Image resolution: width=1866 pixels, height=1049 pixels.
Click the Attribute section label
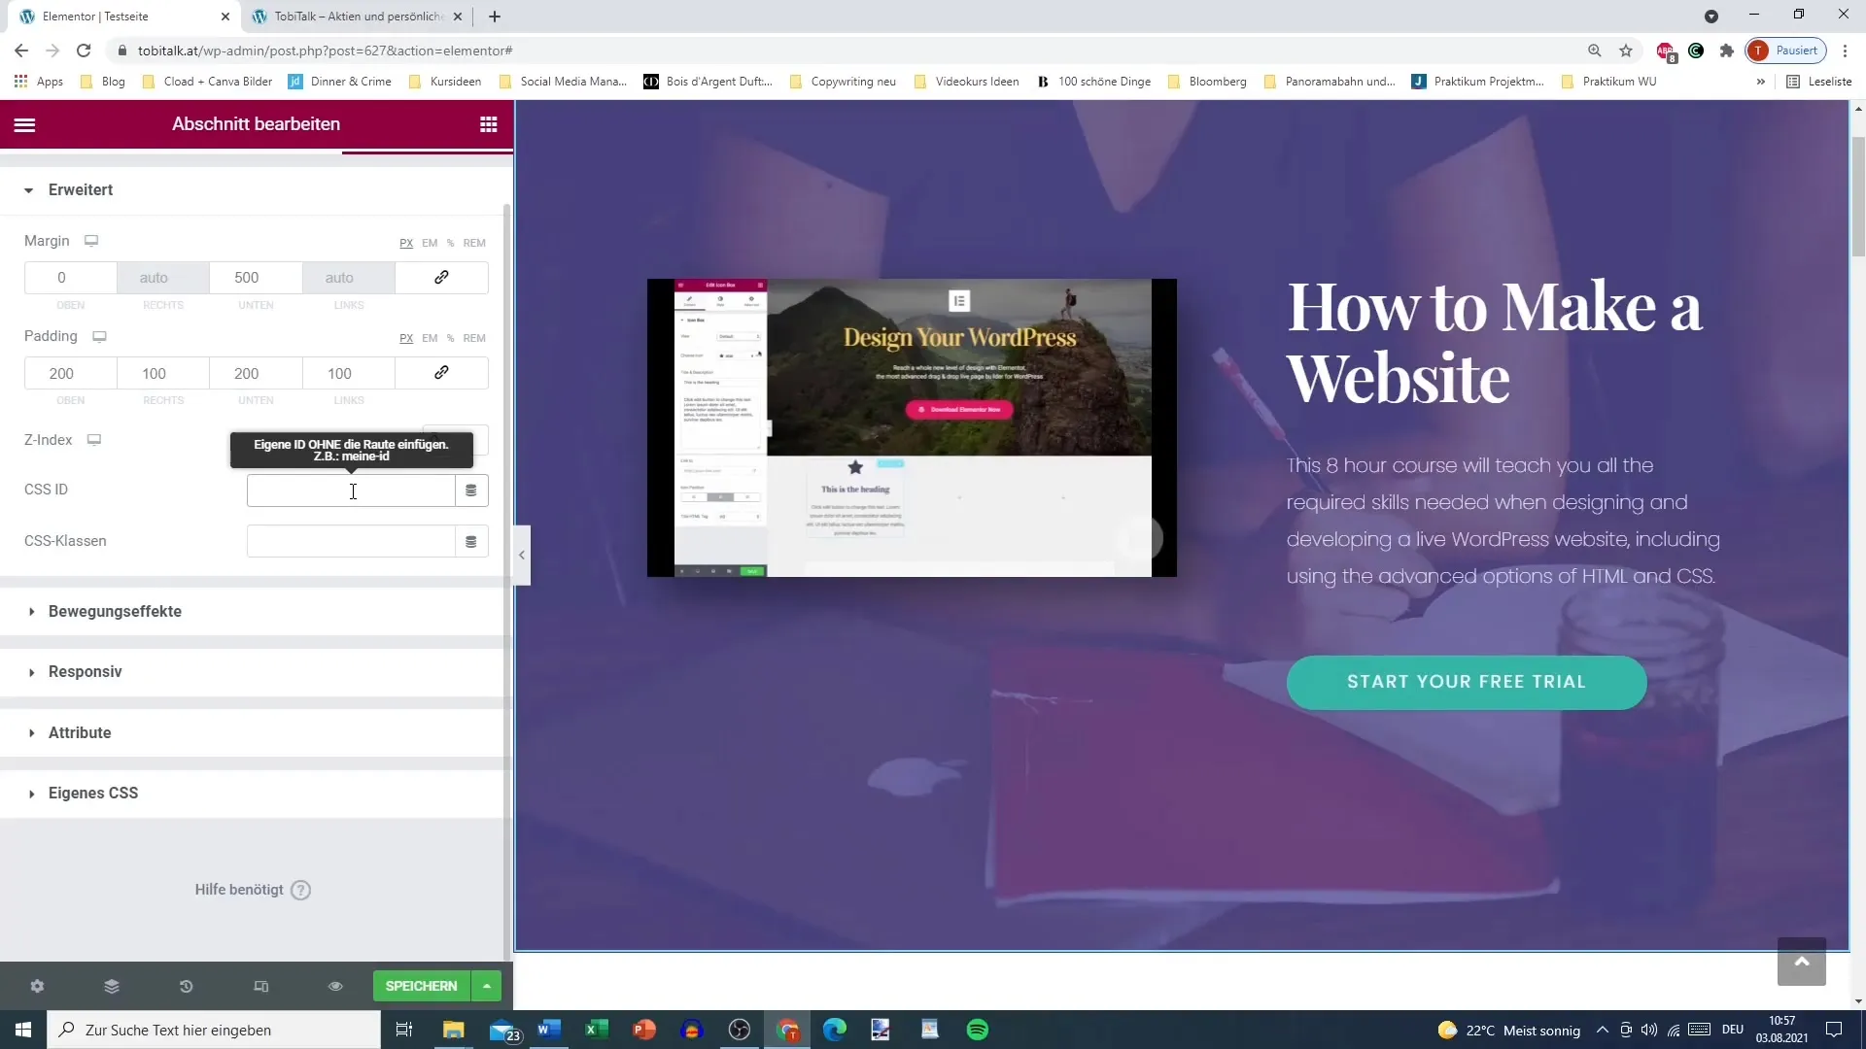click(78, 731)
